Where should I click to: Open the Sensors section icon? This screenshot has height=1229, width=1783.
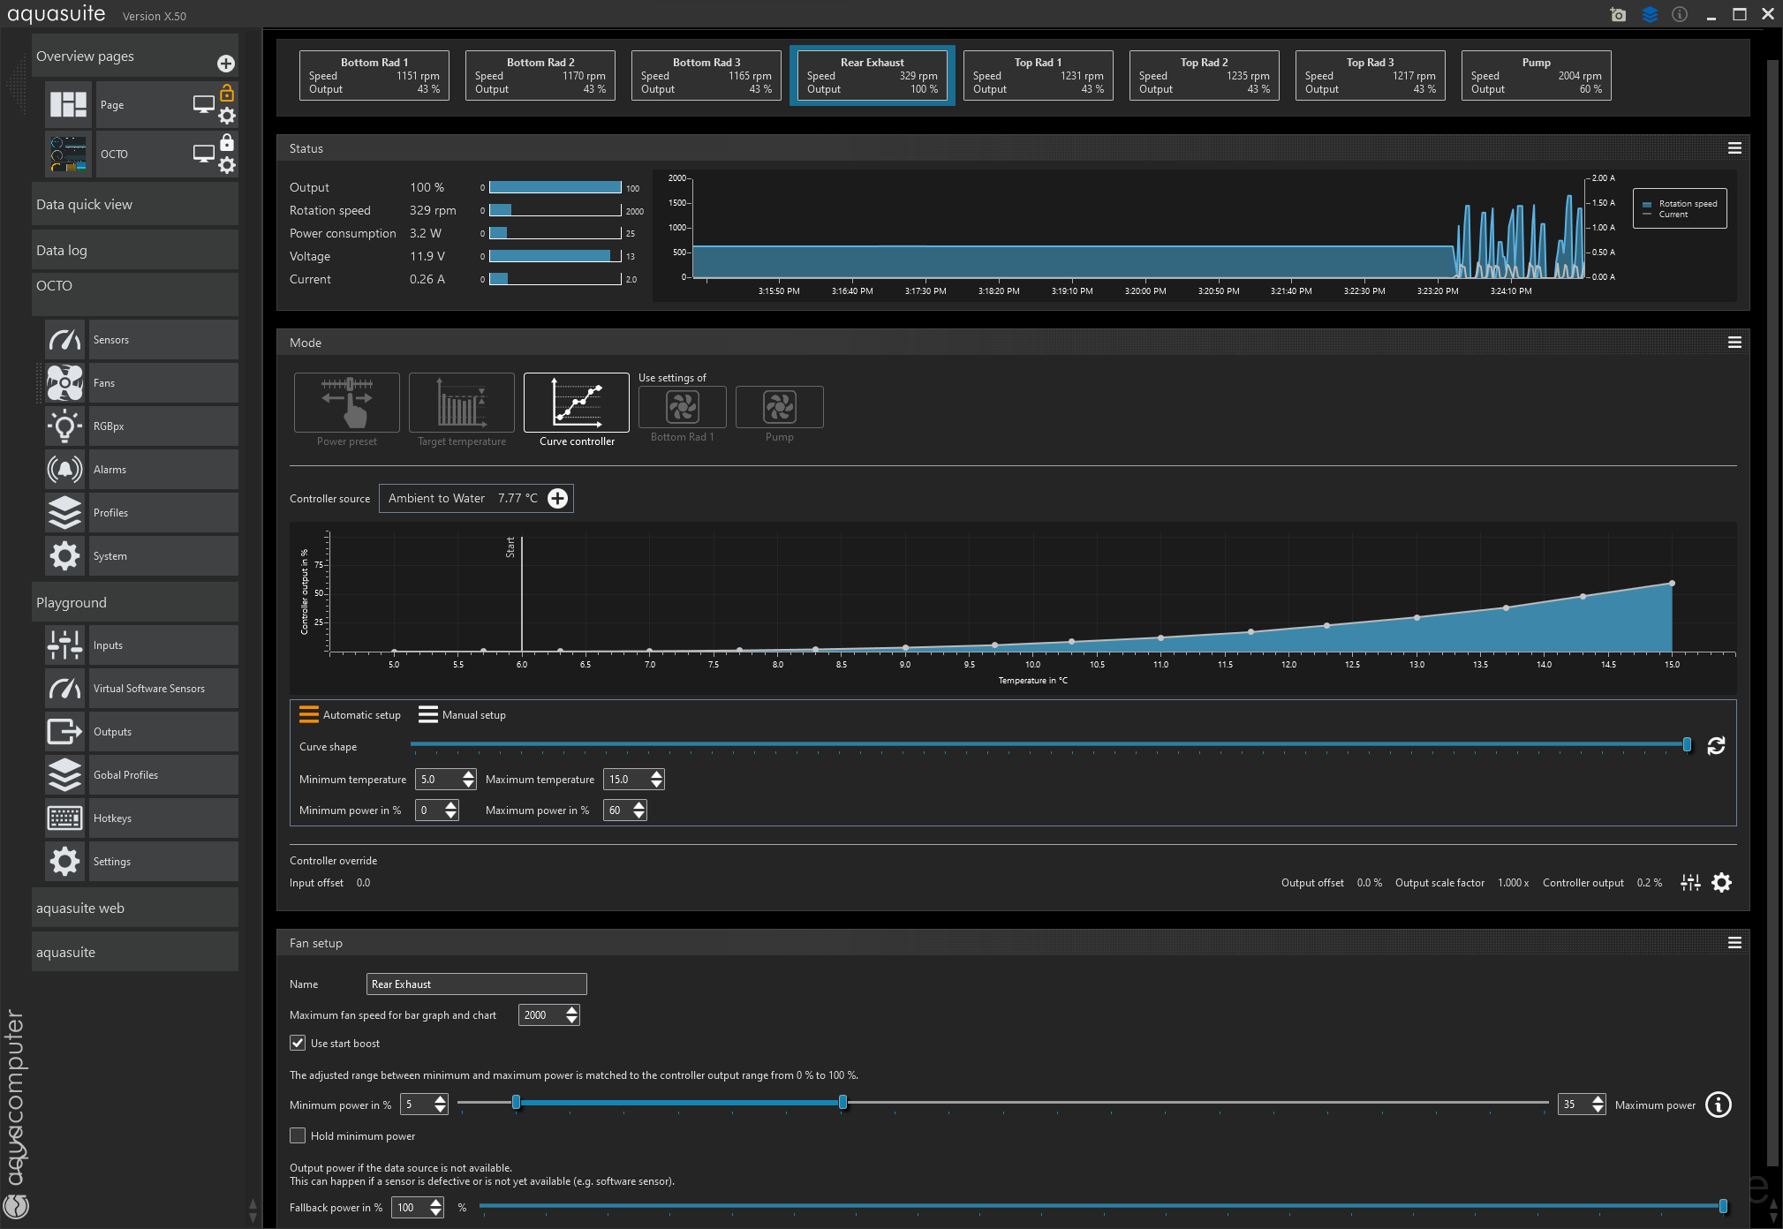(65, 340)
